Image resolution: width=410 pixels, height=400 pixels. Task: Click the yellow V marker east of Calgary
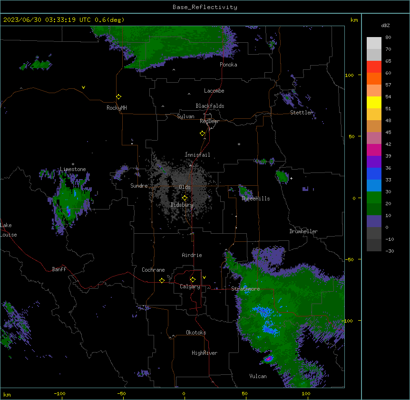[204, 277]
